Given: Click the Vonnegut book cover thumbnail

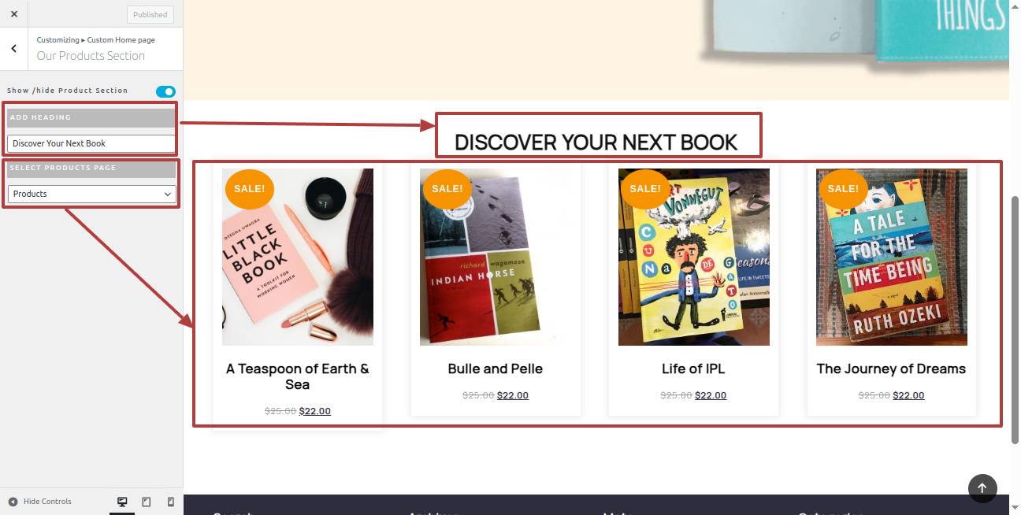Looking at the screenshot, I should click(694, 257).
